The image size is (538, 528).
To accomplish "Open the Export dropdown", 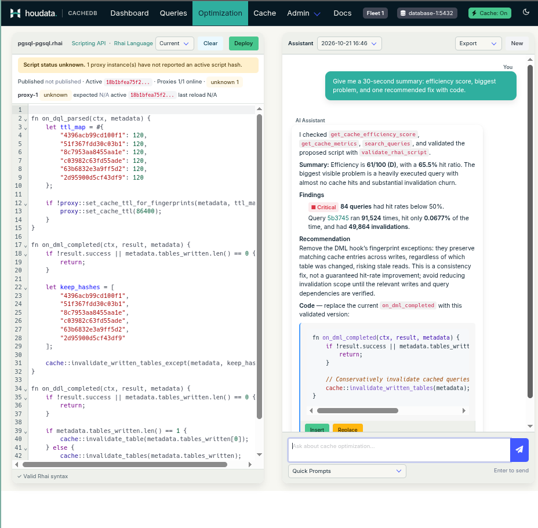I will [478, 43].
